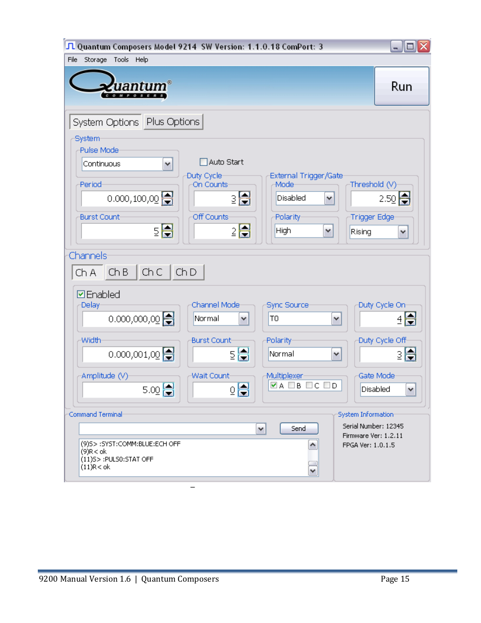
Task: Click the title bar pulse icon
Action: point(71,46)
